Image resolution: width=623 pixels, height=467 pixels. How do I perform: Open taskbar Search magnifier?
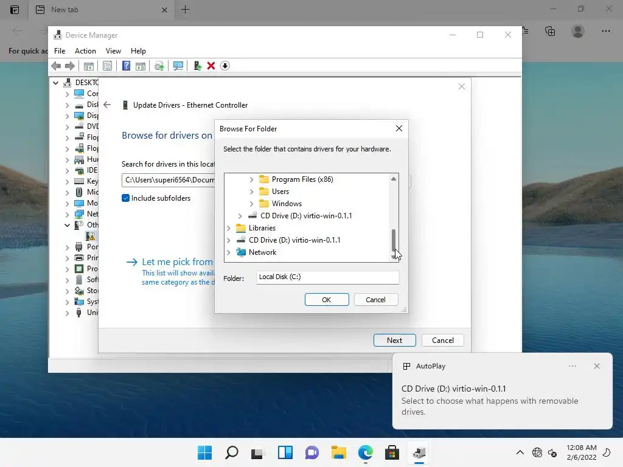click(232, 452)
